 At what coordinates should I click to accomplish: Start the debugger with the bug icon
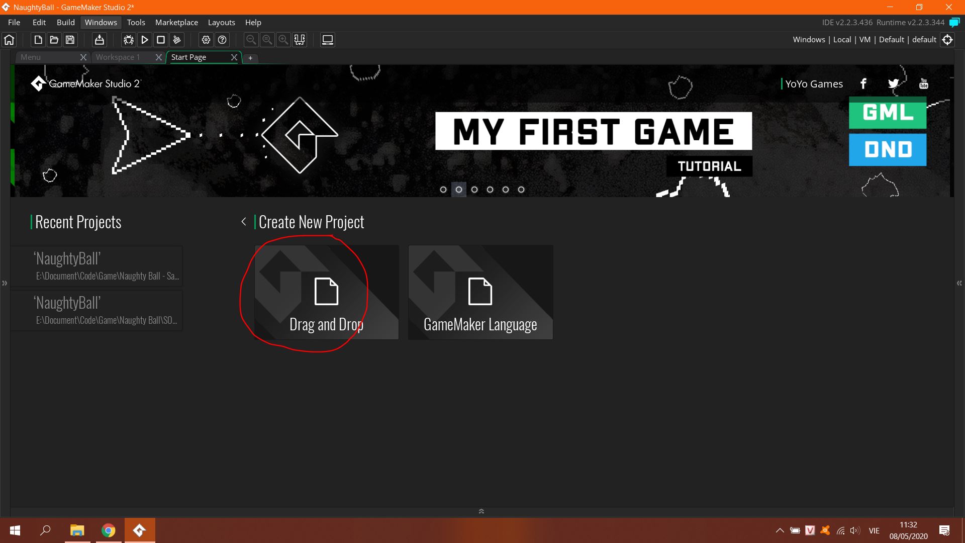(x=128, y=40)
